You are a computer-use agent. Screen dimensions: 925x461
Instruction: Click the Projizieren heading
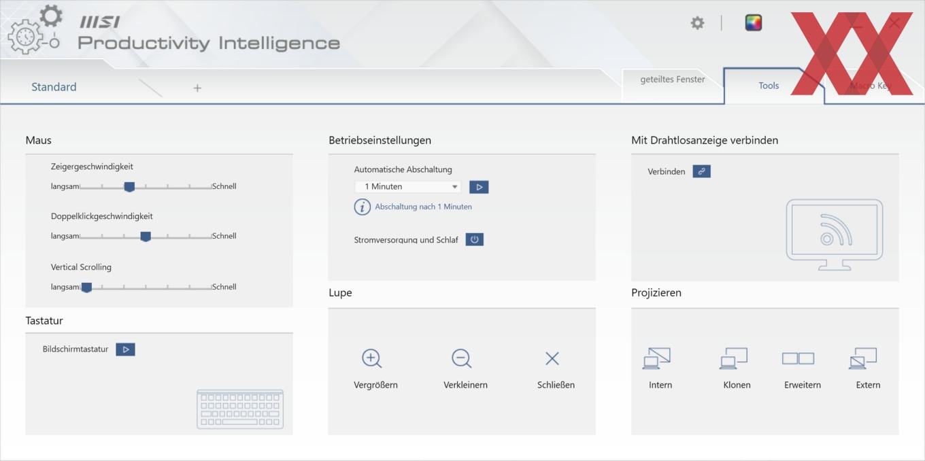[656, 292]
